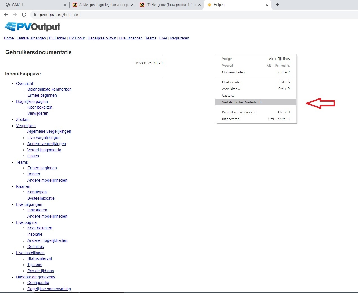This screenshot has width=358, height=293.
Task: Open the PV Donut link
Action: click(77, 38)
